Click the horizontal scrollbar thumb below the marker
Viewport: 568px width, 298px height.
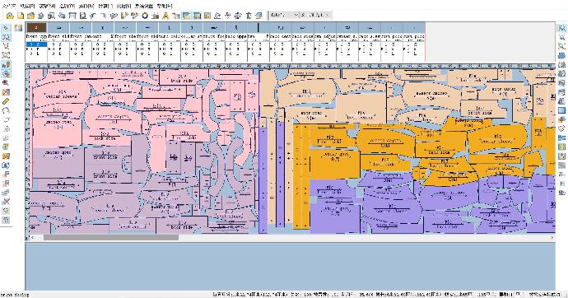111,238
